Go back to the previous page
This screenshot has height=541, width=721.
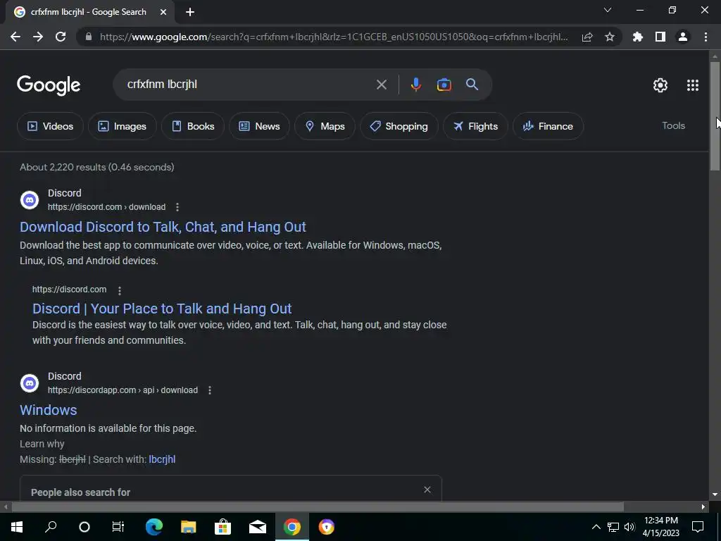pyautogui.click(x=15, y=37)
